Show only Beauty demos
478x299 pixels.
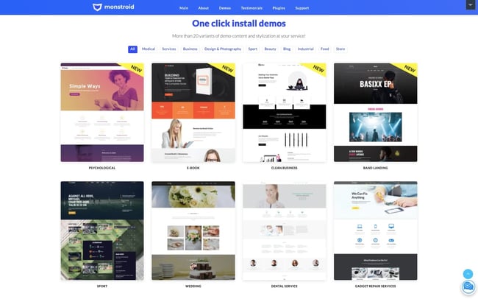(270, 49)
